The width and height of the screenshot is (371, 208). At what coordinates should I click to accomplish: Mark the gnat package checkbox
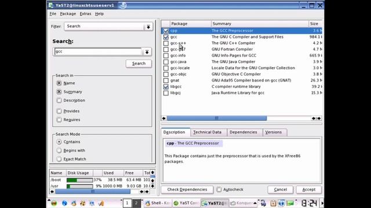click(166, 80)
